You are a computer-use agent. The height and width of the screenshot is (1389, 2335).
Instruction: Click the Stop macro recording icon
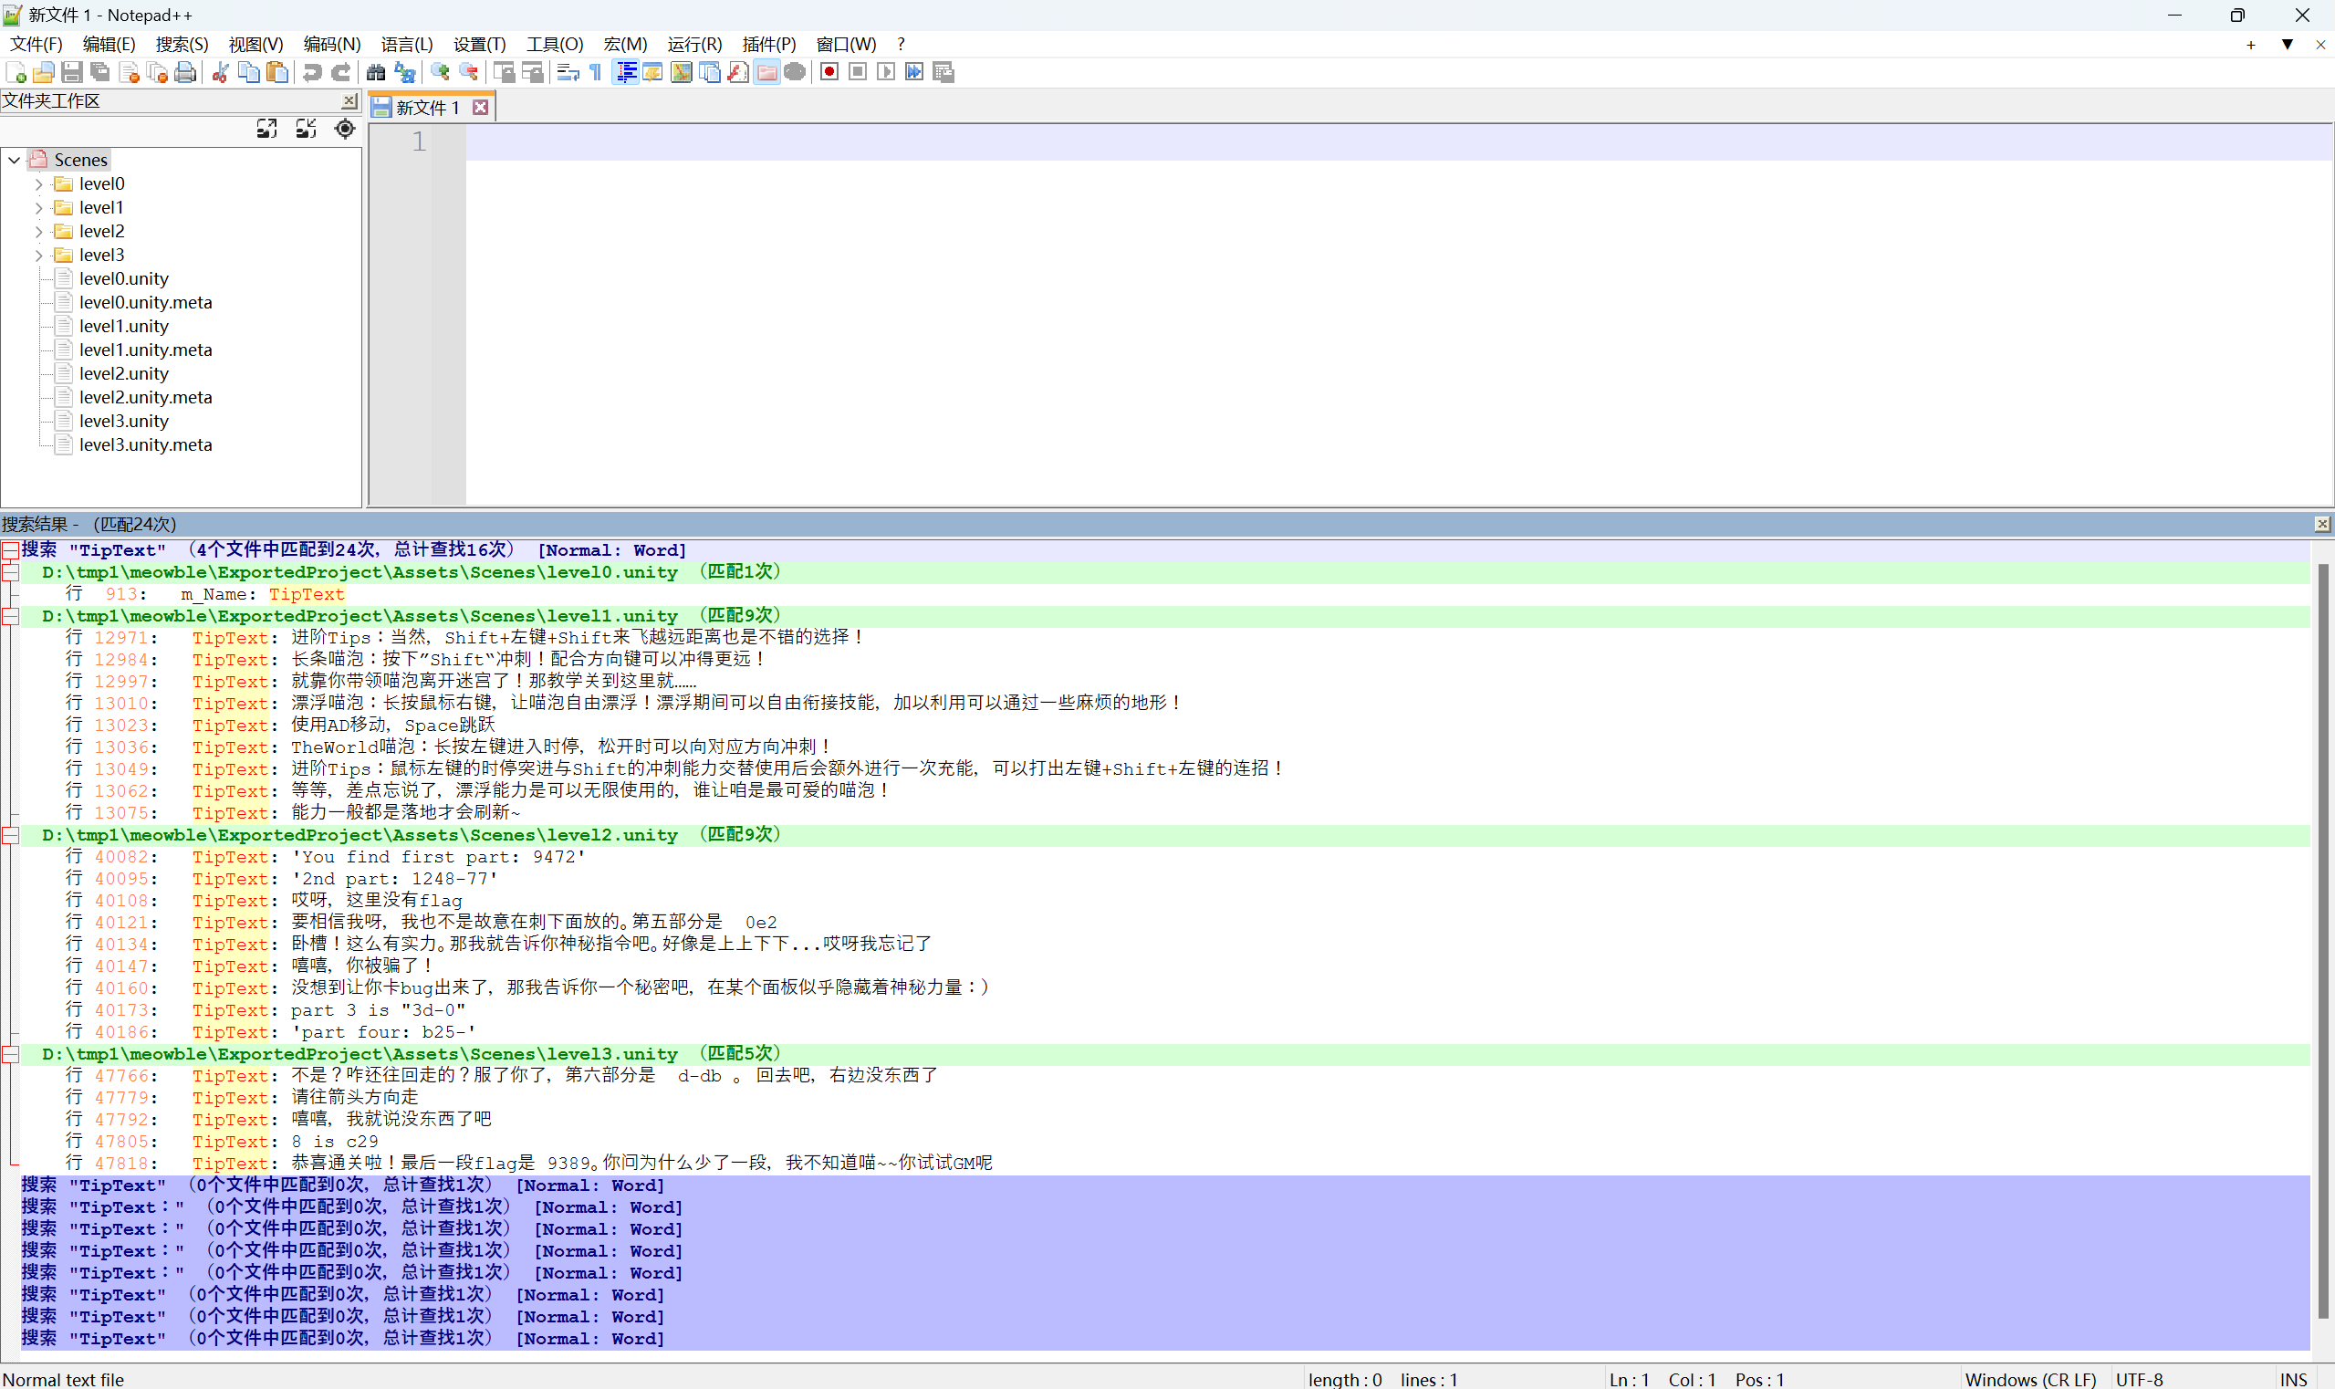857,72
